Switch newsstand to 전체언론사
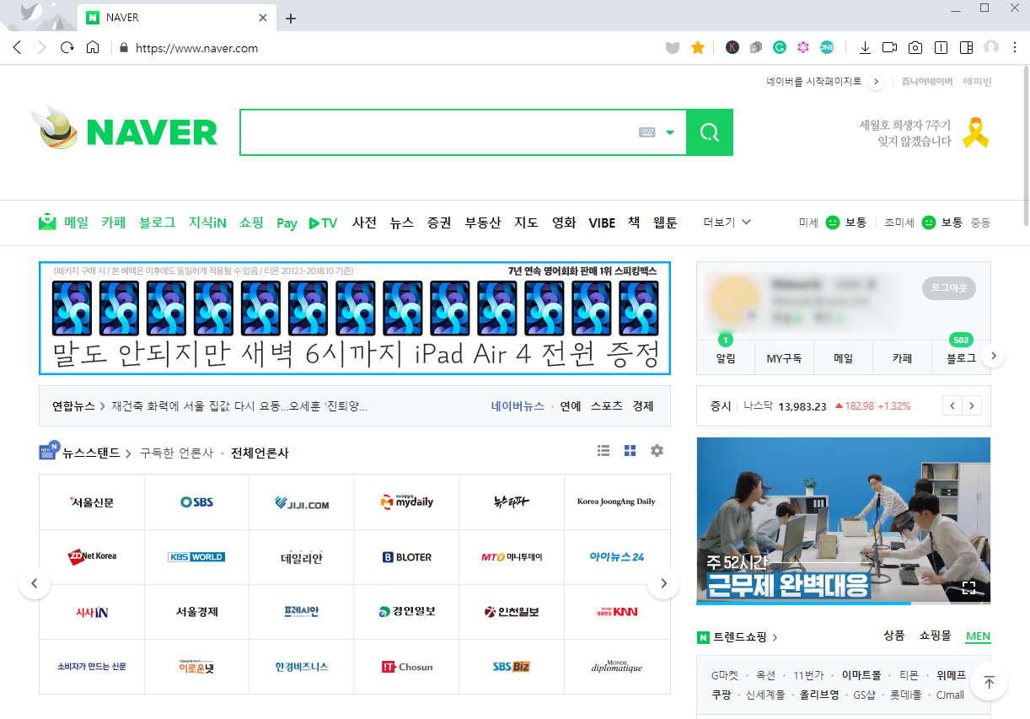Viewport: 1030px width, 719px height. click(260, 453)
